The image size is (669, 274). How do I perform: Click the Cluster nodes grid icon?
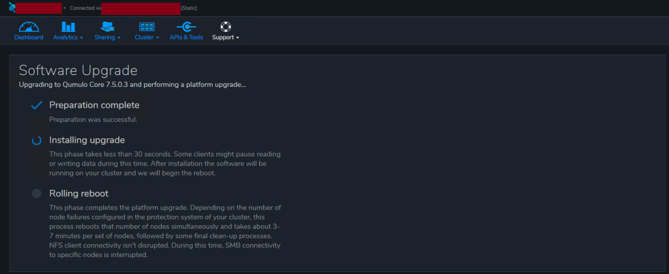pyautogui.click(x=147, y=27)
